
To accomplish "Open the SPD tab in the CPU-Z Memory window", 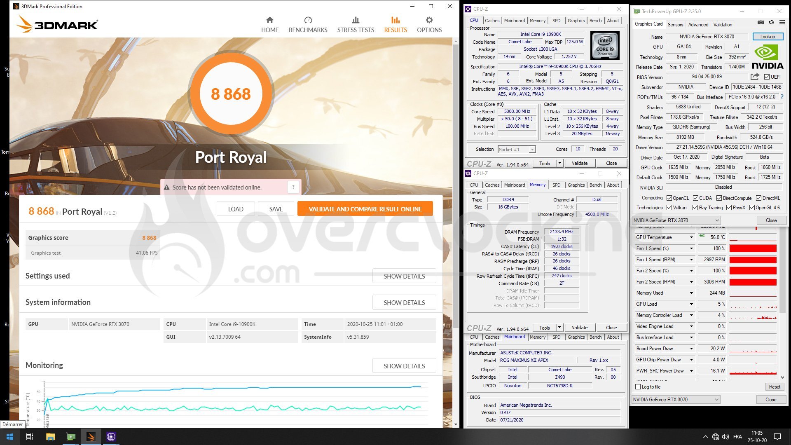I will [556, 185].
